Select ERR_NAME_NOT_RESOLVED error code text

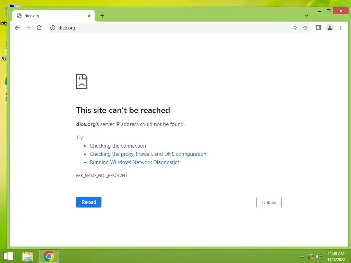point(101,176)
